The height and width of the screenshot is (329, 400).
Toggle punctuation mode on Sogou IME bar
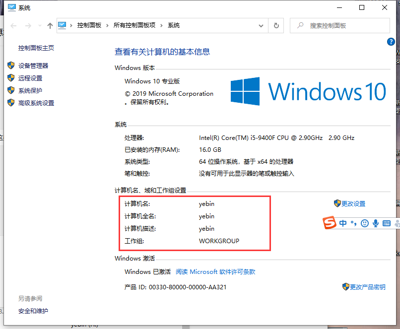pyautogui.click(x=353, y=223)
